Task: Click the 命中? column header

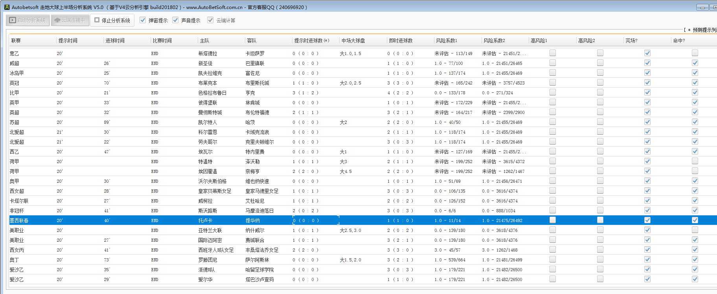Action: point(679,40)
